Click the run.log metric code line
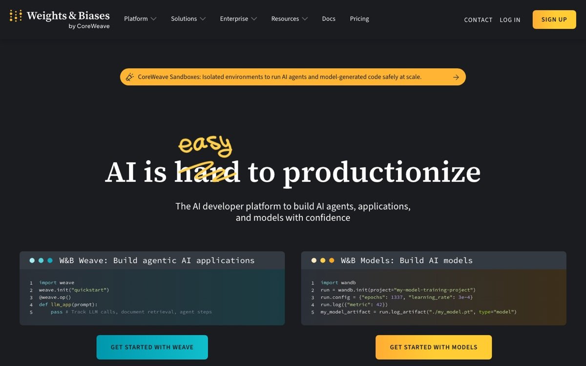The height and width of the screenshot is (366, 586). click(354, 305)
